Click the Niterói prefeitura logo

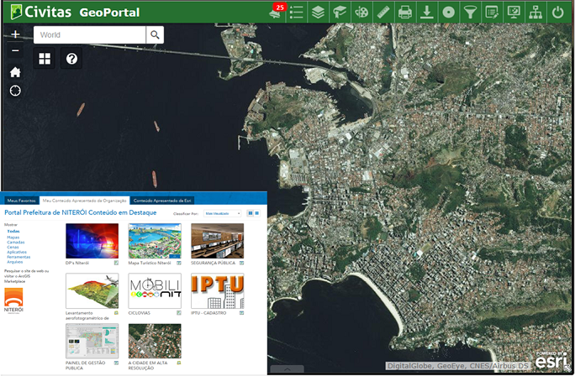point(13,300)
